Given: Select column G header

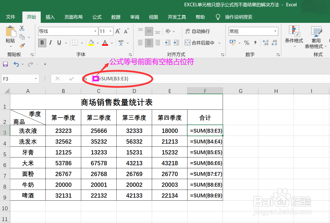Looking at the screenshot, I should pyautogui.click(x=241, y=91).
